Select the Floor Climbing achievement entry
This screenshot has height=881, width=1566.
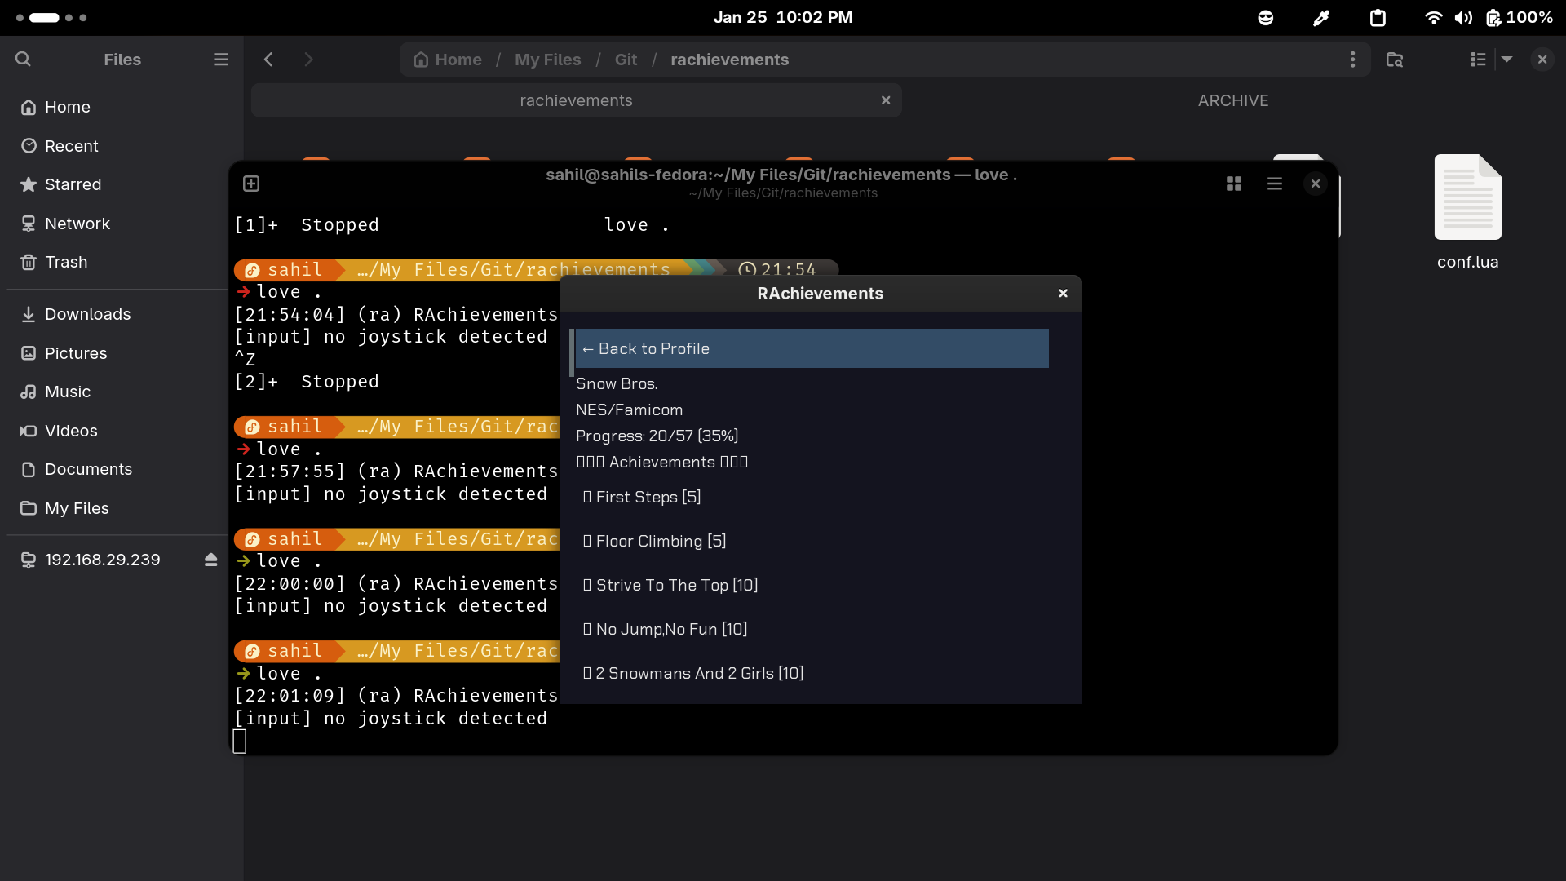point(660,541)
